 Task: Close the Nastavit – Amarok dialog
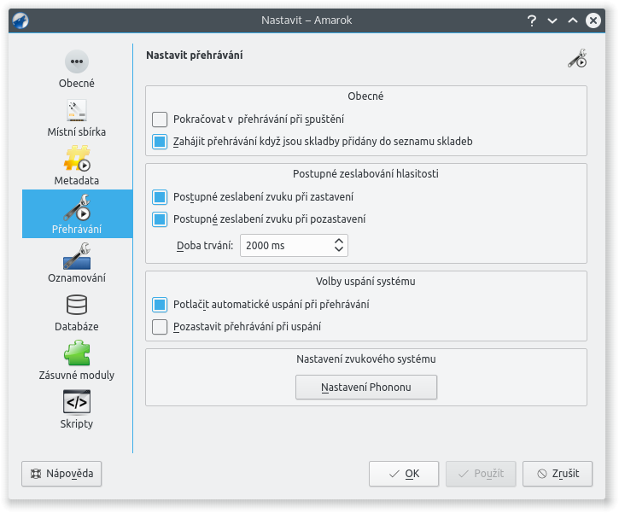pos(593,20)
